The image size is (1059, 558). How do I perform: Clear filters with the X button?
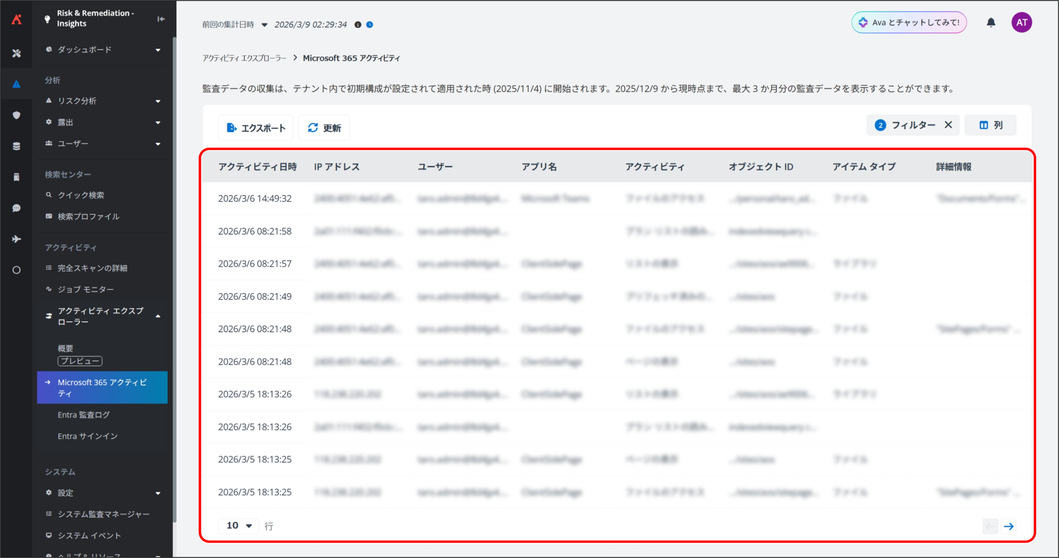pos(949,125)
